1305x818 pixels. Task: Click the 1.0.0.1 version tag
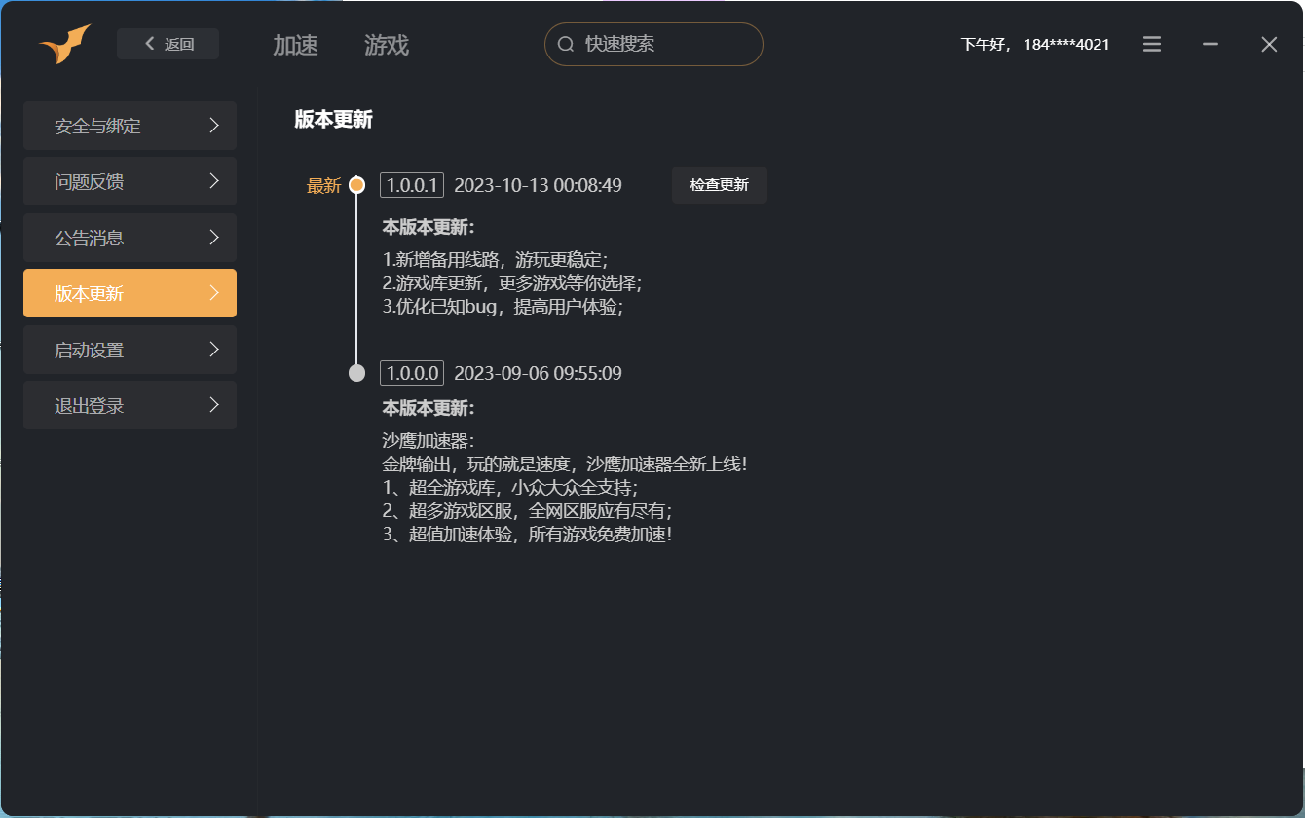(x=412, y=185)
